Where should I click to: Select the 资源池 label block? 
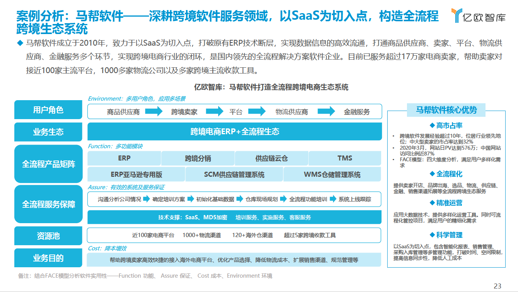pos(48,236)
